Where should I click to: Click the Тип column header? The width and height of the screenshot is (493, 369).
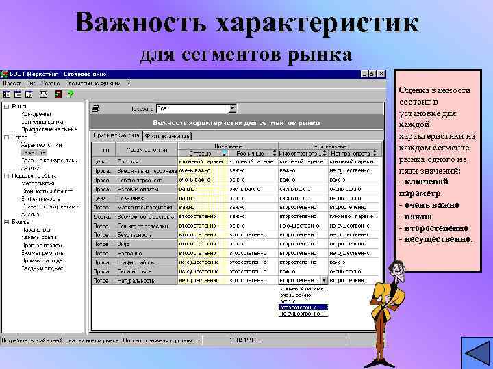click(x=104, y=150)
